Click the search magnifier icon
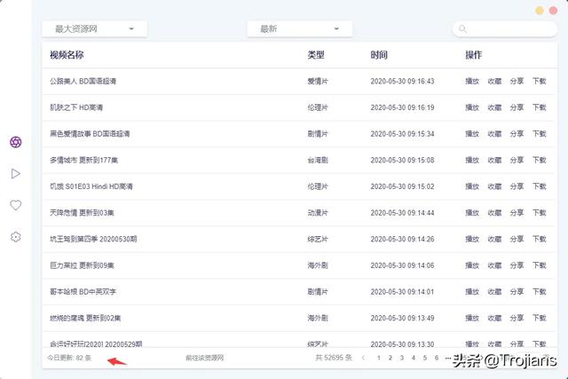The width and height of the screenshot is (568, 379). pyautogui.click(x=462, y=29)
